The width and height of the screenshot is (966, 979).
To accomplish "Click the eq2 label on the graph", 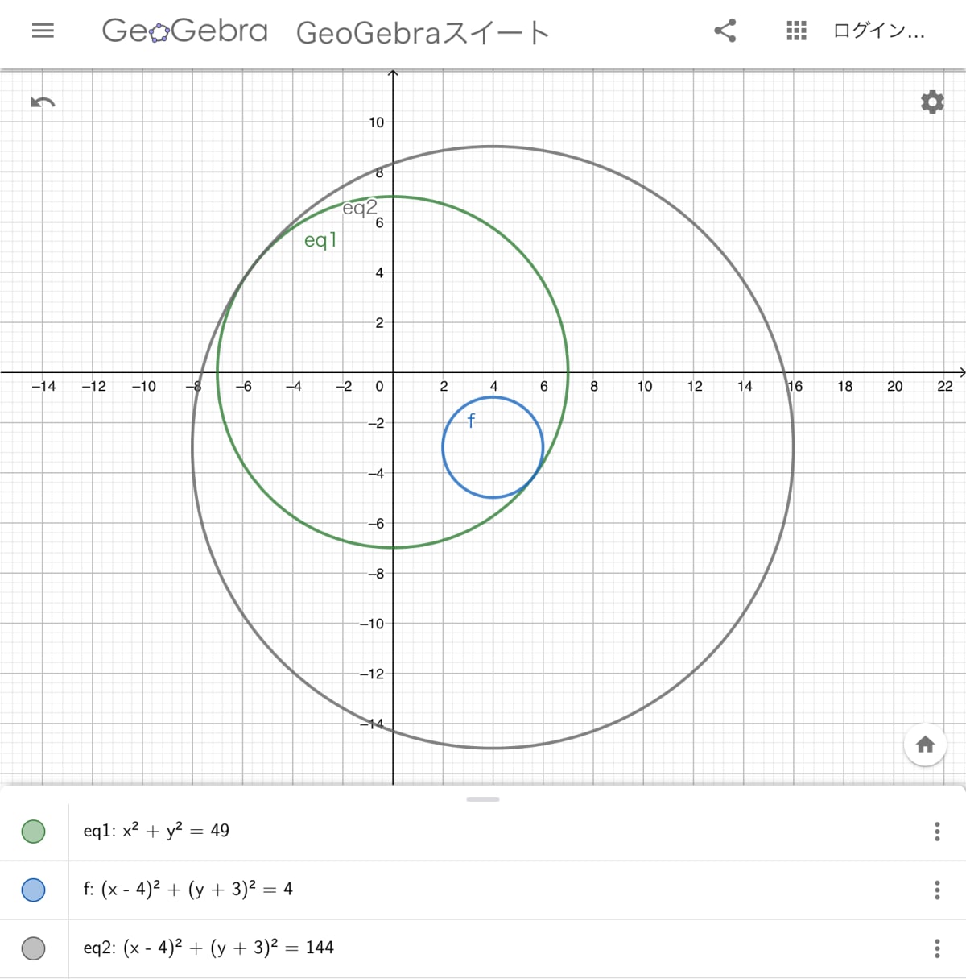I will click(x=360, y=208).
